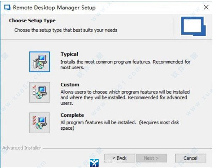
Task: Choose the Typical setup icon
Action: coord(39,62)
